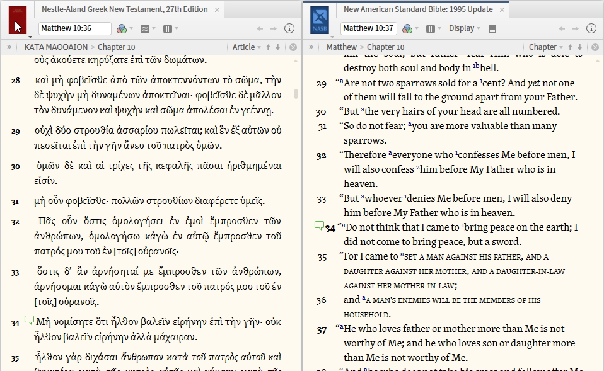
Task: Click footnote a before 'He who loves father'
Action: [x=341, y=326]
